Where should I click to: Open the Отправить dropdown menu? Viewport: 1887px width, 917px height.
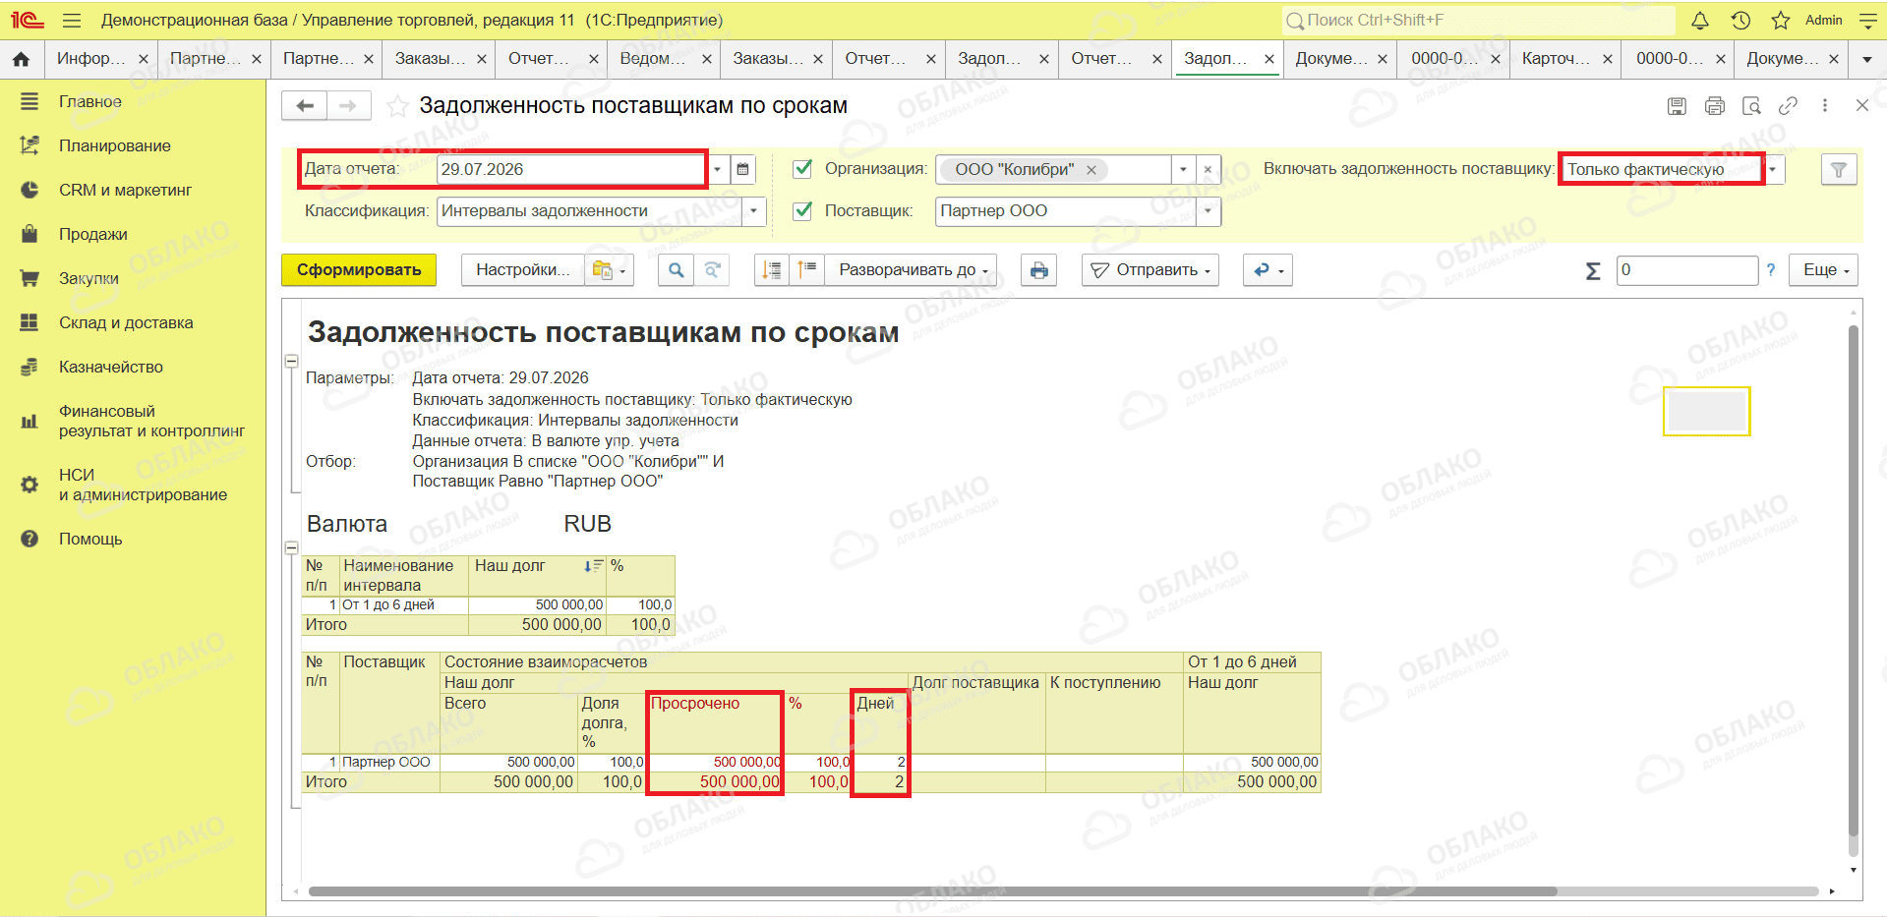1150,270
